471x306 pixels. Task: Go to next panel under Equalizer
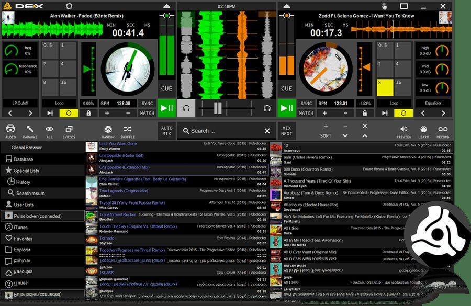[x=443, y=113]
